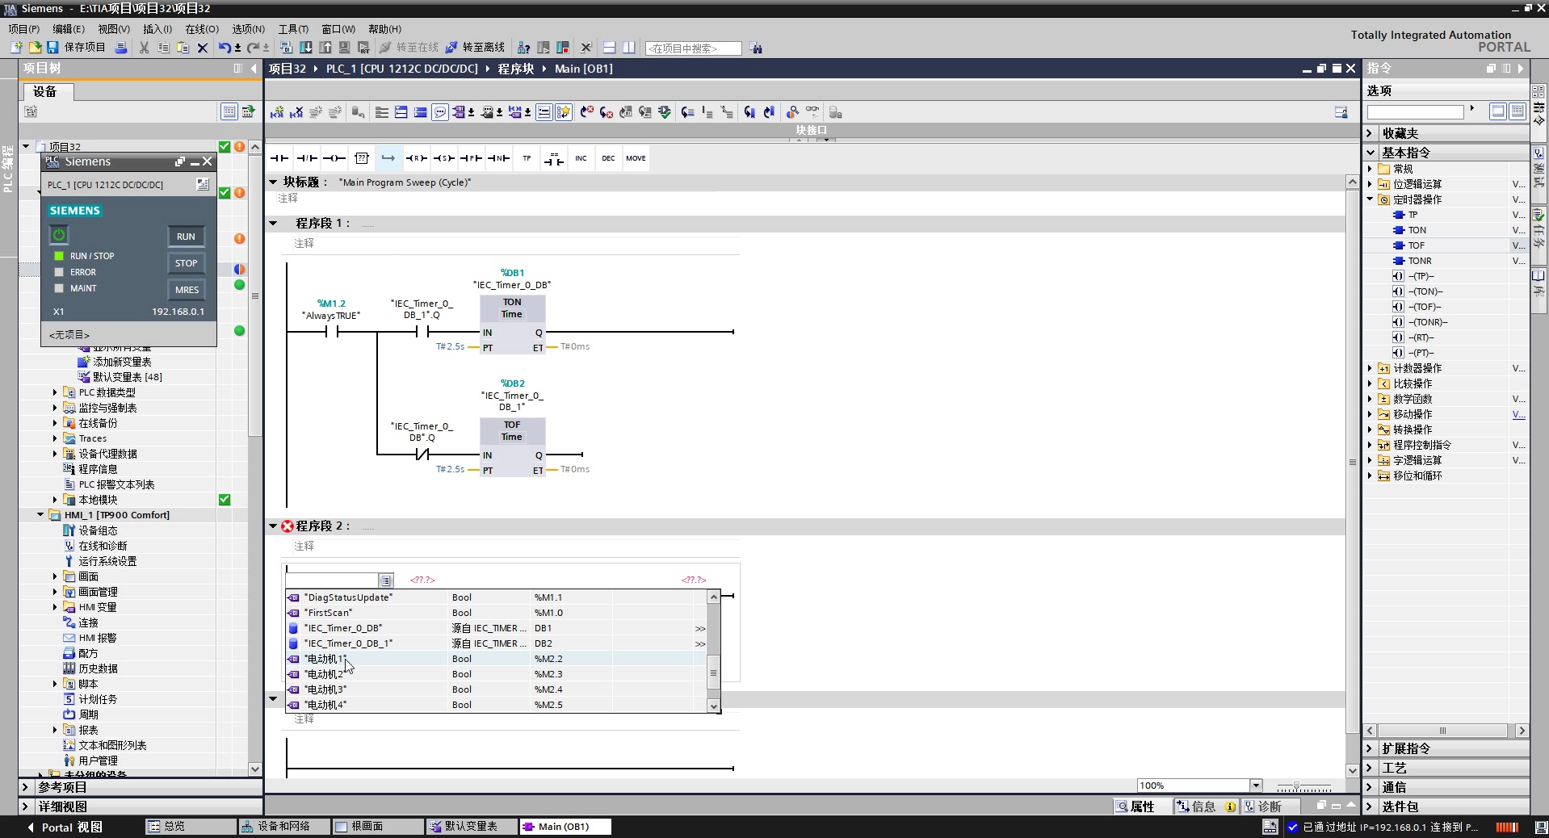The image size is (1549, 838).
Task: Collapse the HMI_1 [TP900 Comfort] node
Action: click(x=40, y=515)
